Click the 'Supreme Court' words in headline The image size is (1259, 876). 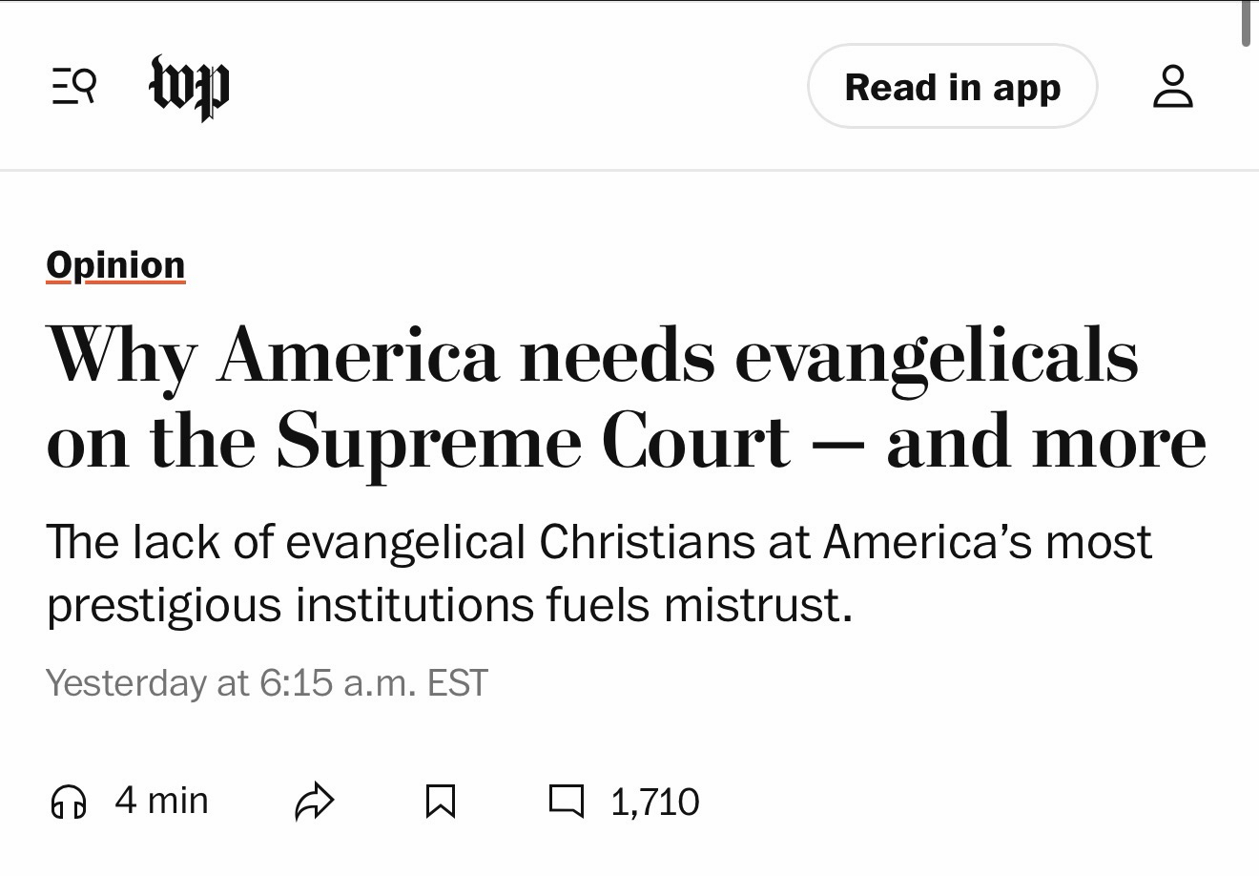click(533, 442)
